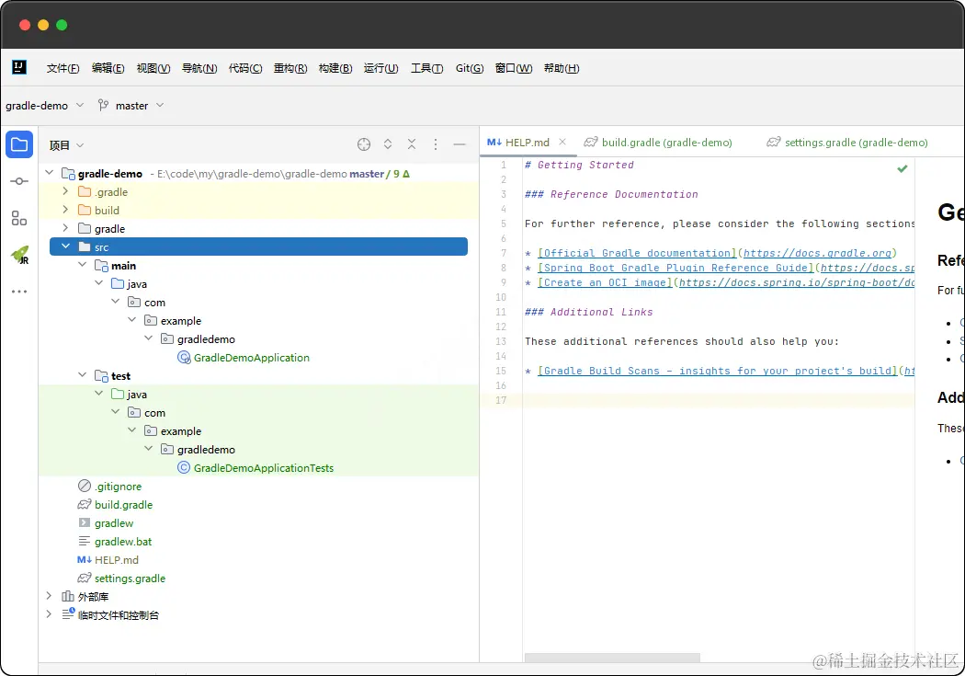Click the IntelliJ IDEA logo icon
Viewport: 965px width, 676px height.
pos(19,67)
